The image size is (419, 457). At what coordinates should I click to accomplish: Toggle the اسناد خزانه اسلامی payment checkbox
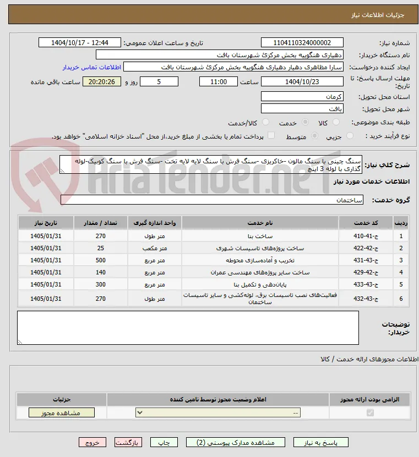(x=271, y=135)
